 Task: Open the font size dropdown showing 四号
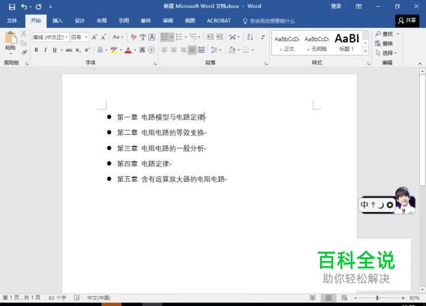[x=86, y=37]
